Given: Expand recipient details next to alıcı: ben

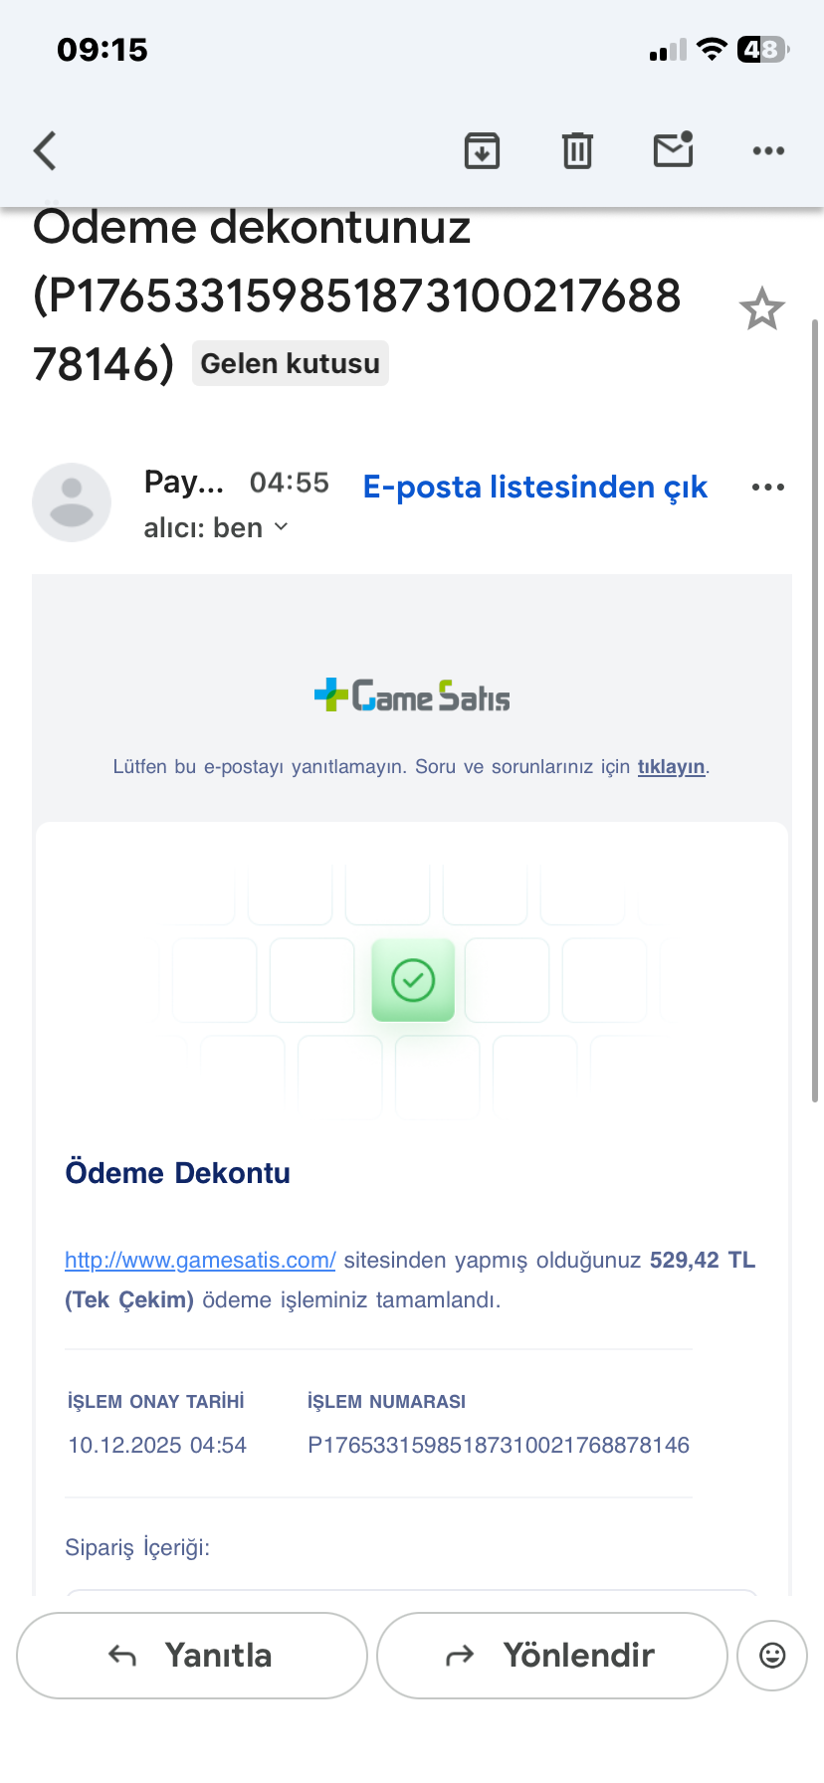Looking at the screenshot, I should [281, 526].
